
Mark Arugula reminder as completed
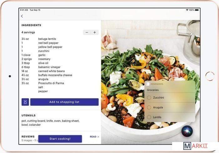tap(149, 108)
